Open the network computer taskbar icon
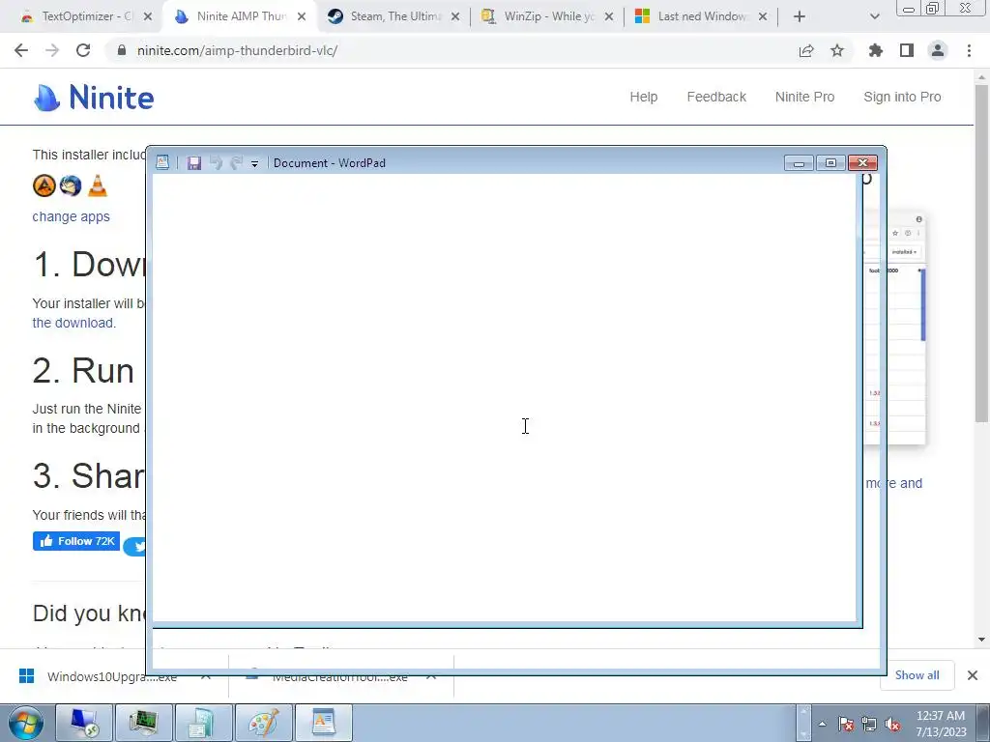This screenshot has height=742, width=990. 84,723
